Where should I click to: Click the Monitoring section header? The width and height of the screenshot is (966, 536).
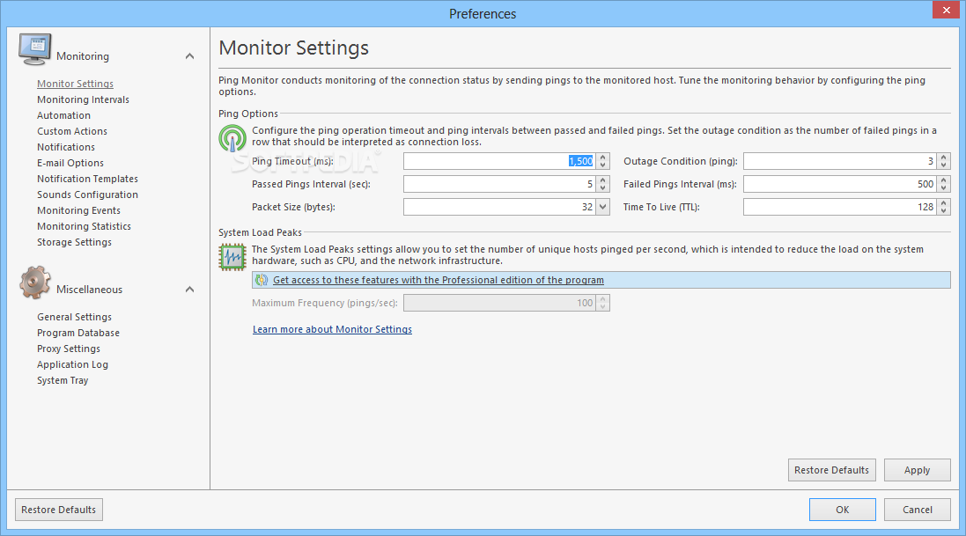coord(83,56)
